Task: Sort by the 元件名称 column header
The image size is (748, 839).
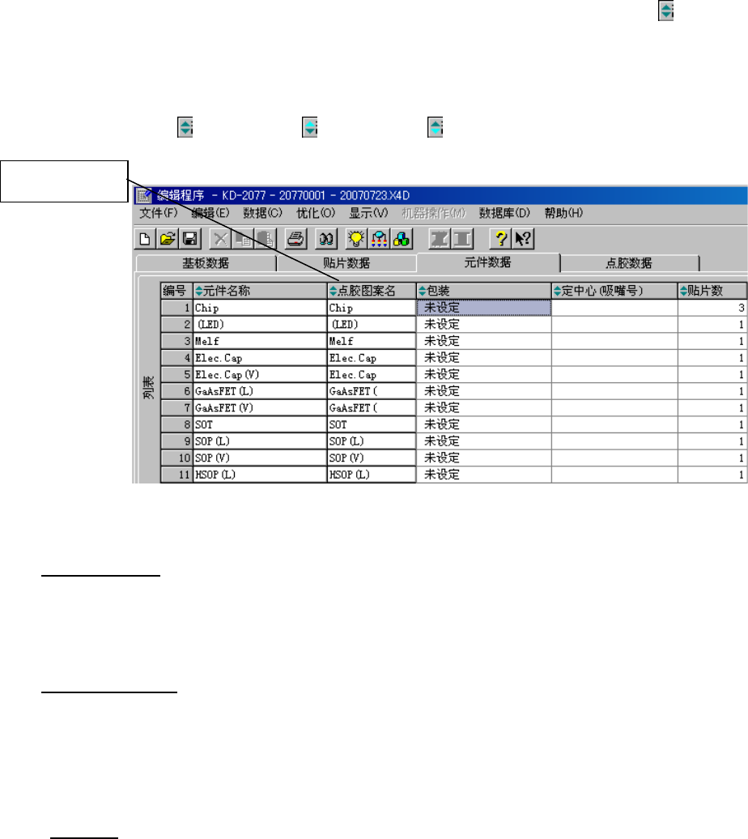Action: [260, 291]
